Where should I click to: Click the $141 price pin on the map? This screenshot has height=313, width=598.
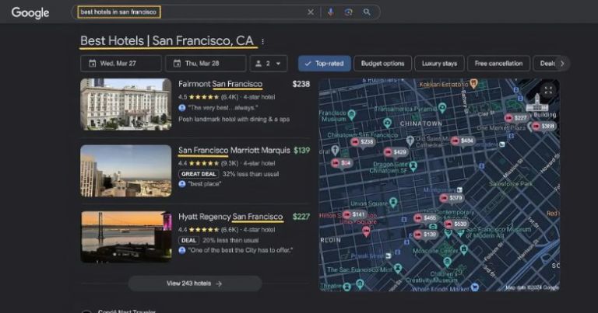[355, 214]
